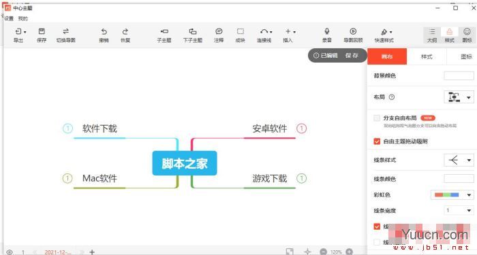
Task: Click the info icon in 已编辑 pill
Action: click(x=316, y=56)
